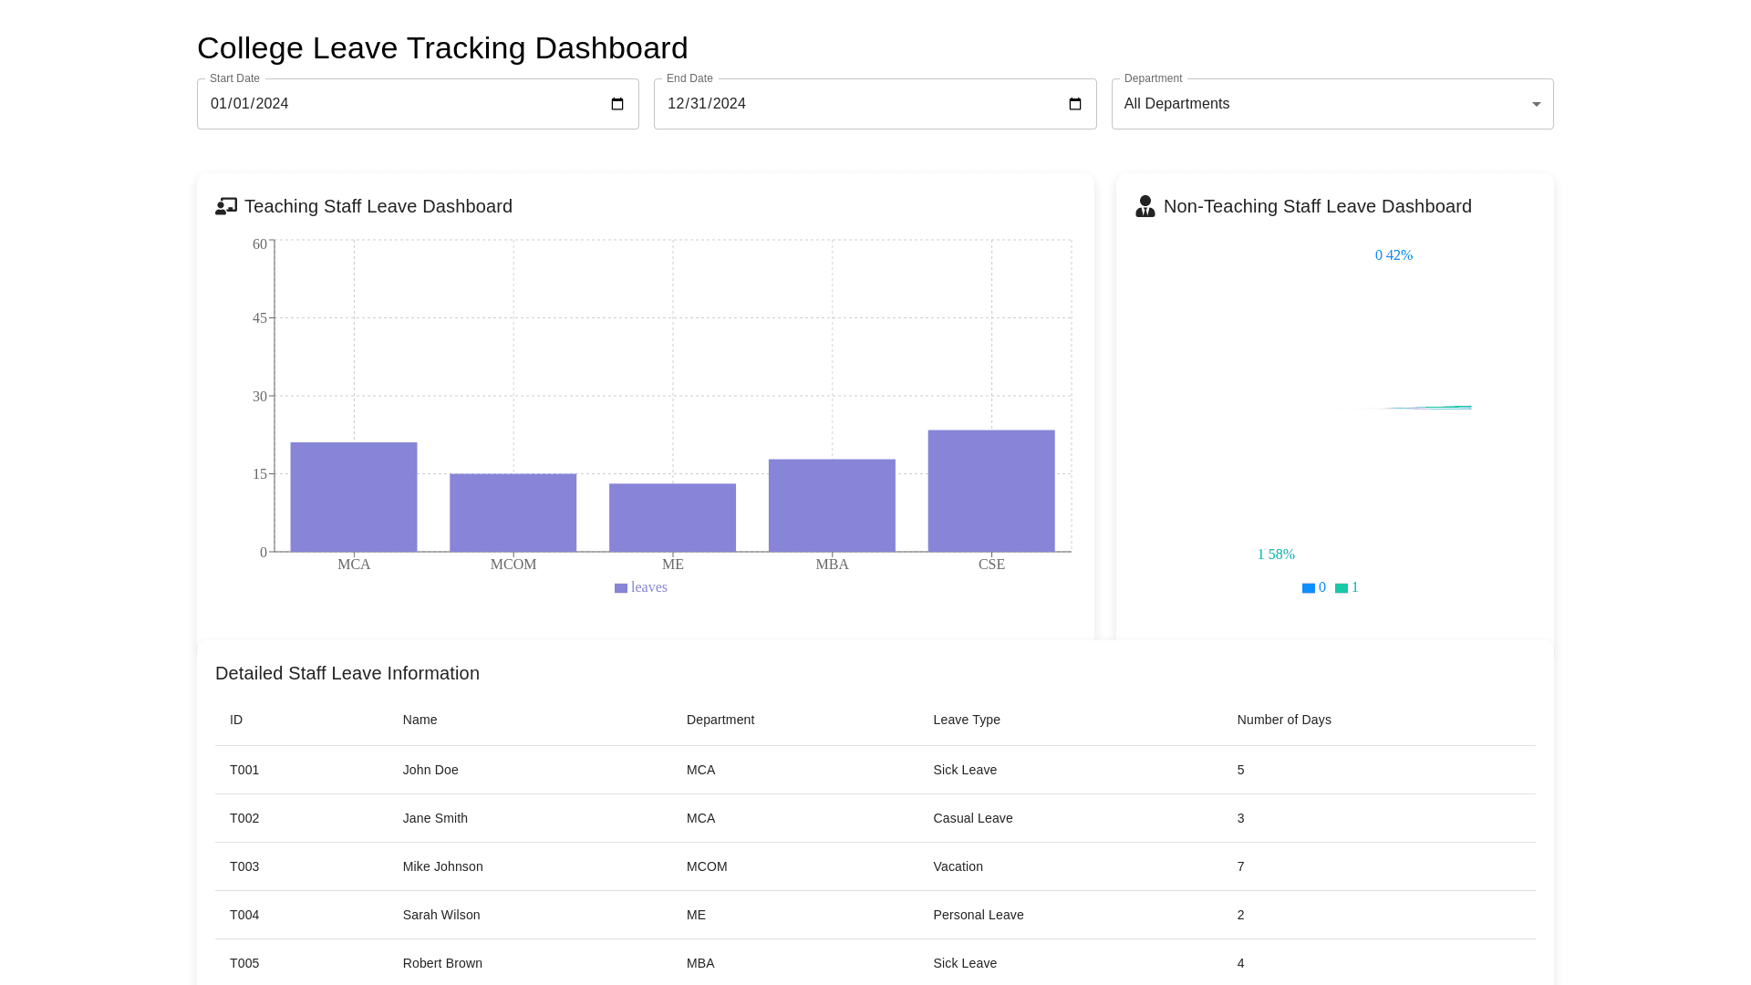The width and height of the screenshot is (1751, 985).
Task: Click the teaching staff chalkboard icon
Action: [226, 206]
